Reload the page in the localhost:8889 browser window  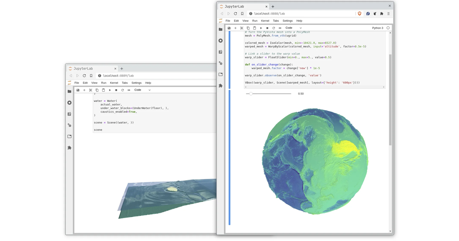[84, 75]
